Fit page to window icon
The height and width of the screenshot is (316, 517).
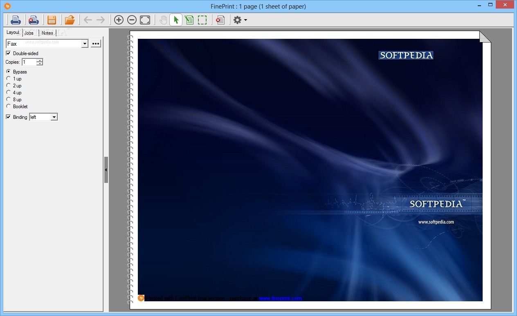(145, 20)
